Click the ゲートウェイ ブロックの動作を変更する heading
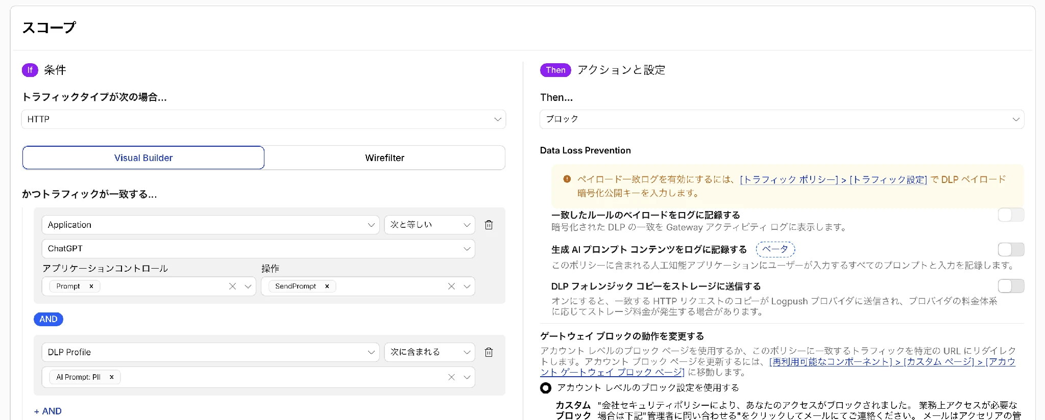The image size is (1045, 420). tap(622, 336)
